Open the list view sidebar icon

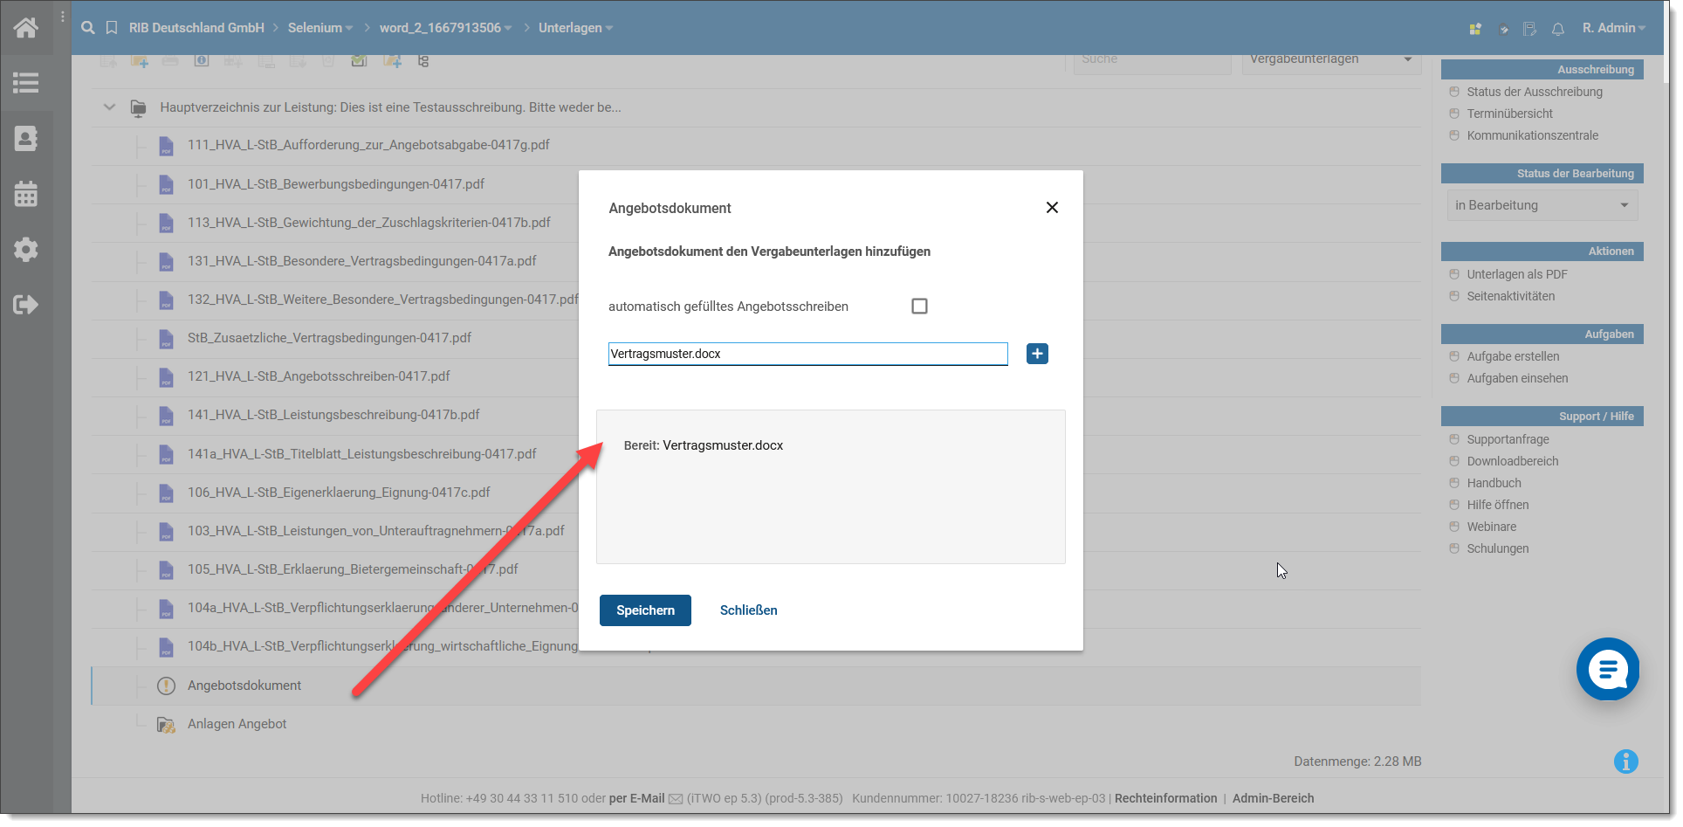pos(25,83)
